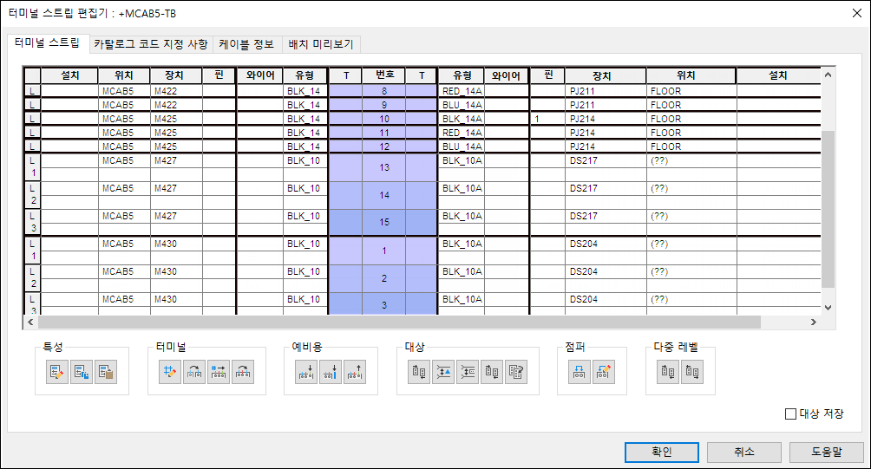
Task: Click Insert accessory icon in 예비용 group
Action: tap(331, 372)
